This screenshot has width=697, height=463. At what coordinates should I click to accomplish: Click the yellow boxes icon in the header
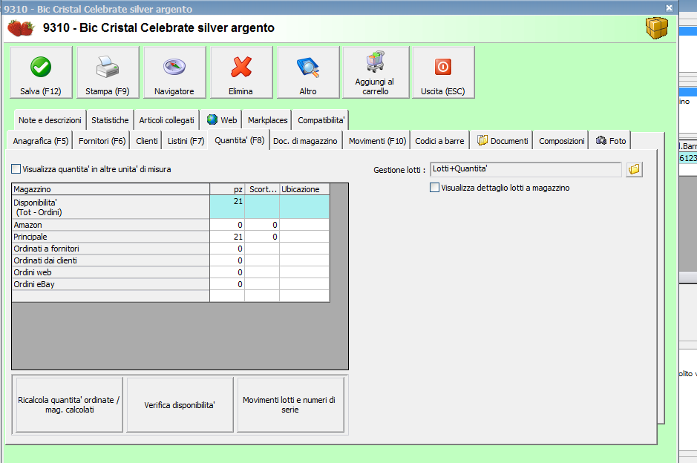pyautogui.click(x=657, y=27)
